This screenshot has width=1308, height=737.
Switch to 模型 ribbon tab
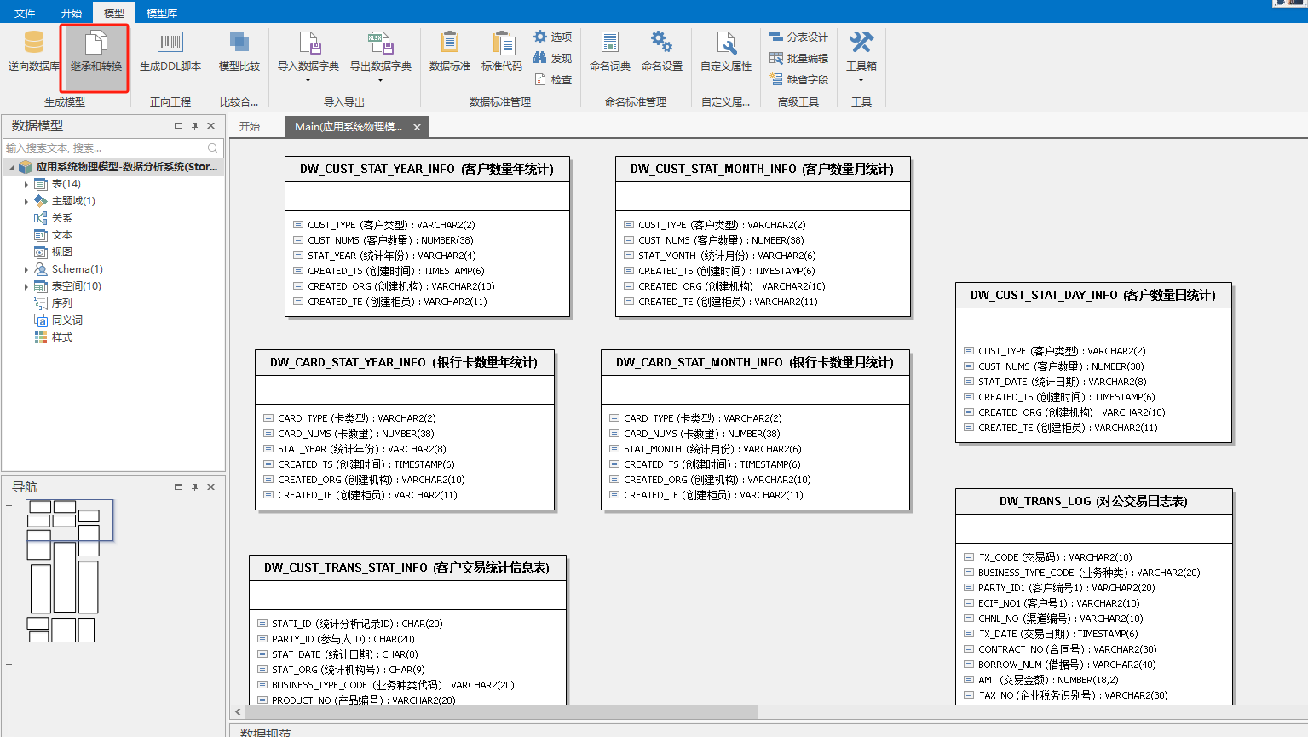point(113,13)
